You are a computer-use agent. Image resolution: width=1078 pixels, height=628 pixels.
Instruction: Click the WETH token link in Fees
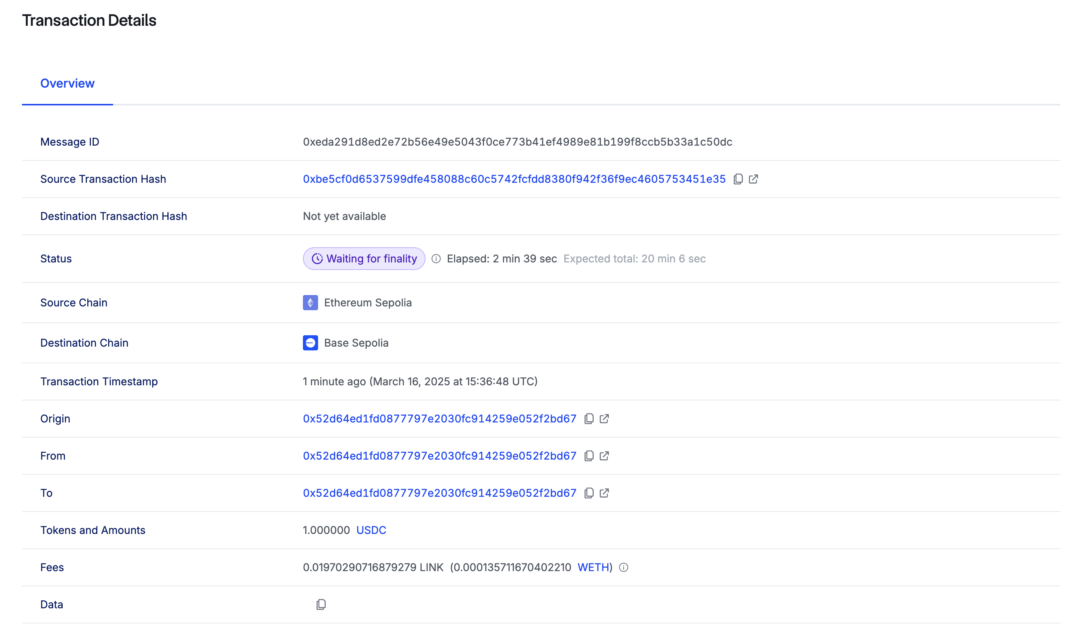click(x=593, y=567)
